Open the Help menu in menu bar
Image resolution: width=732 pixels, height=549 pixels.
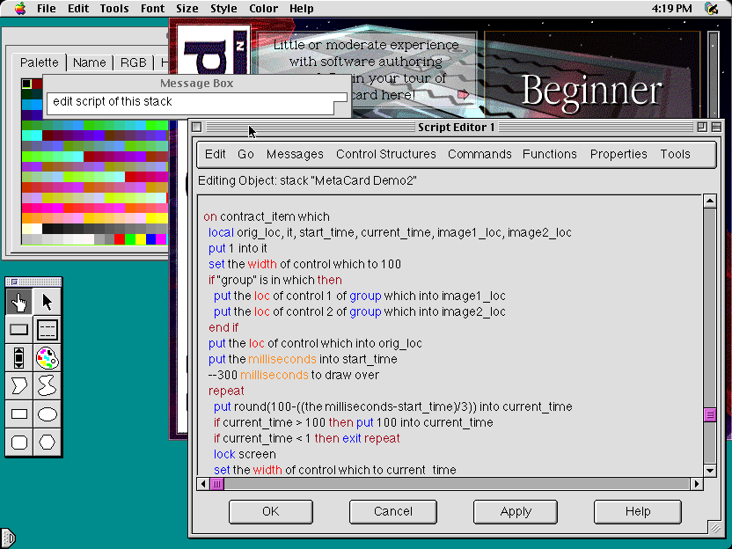[x=302, y=9]
